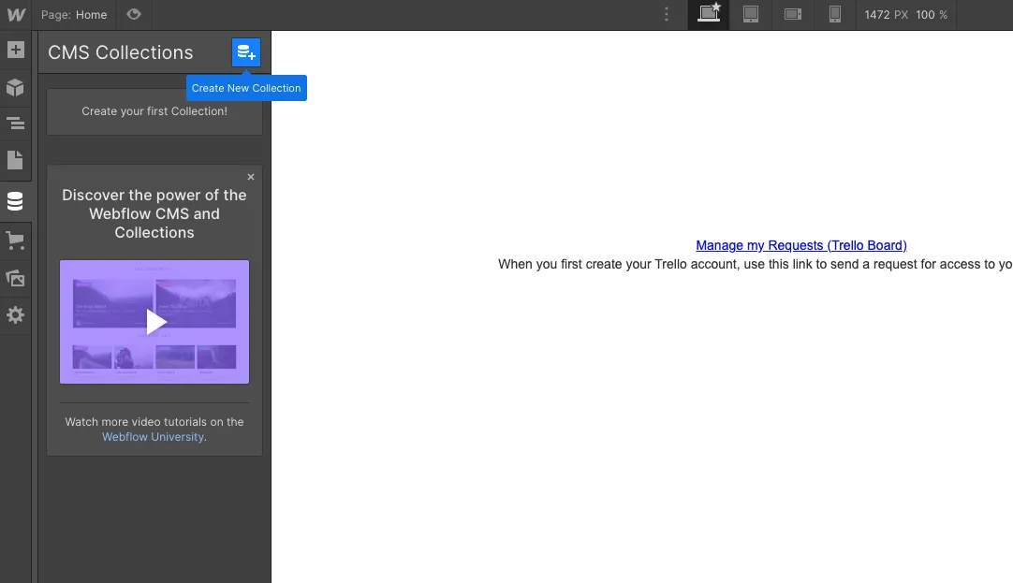This screenshot has height=583, width=1013.
Task: Open the three-dot options menu
Action: click(x=667, y=14)
